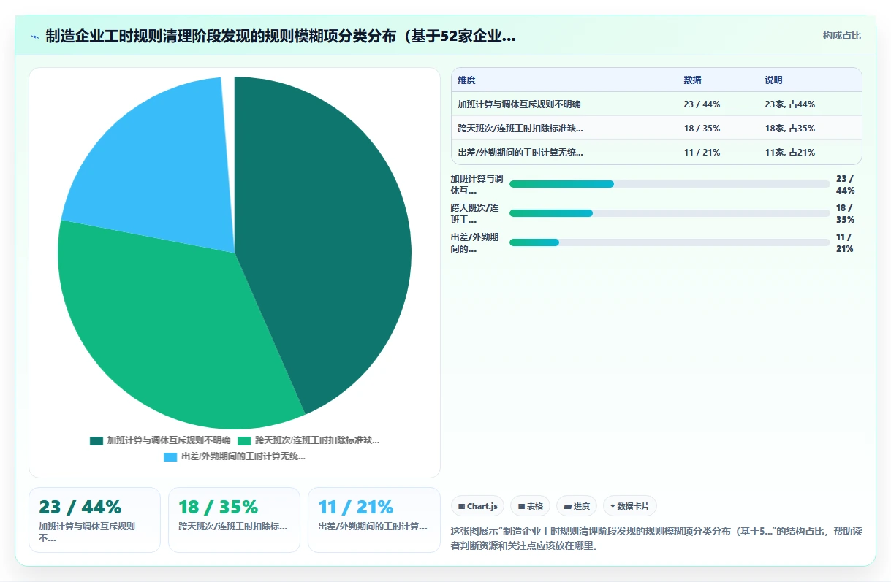Click the 18 / 35% stat card

tap(234, 520)
